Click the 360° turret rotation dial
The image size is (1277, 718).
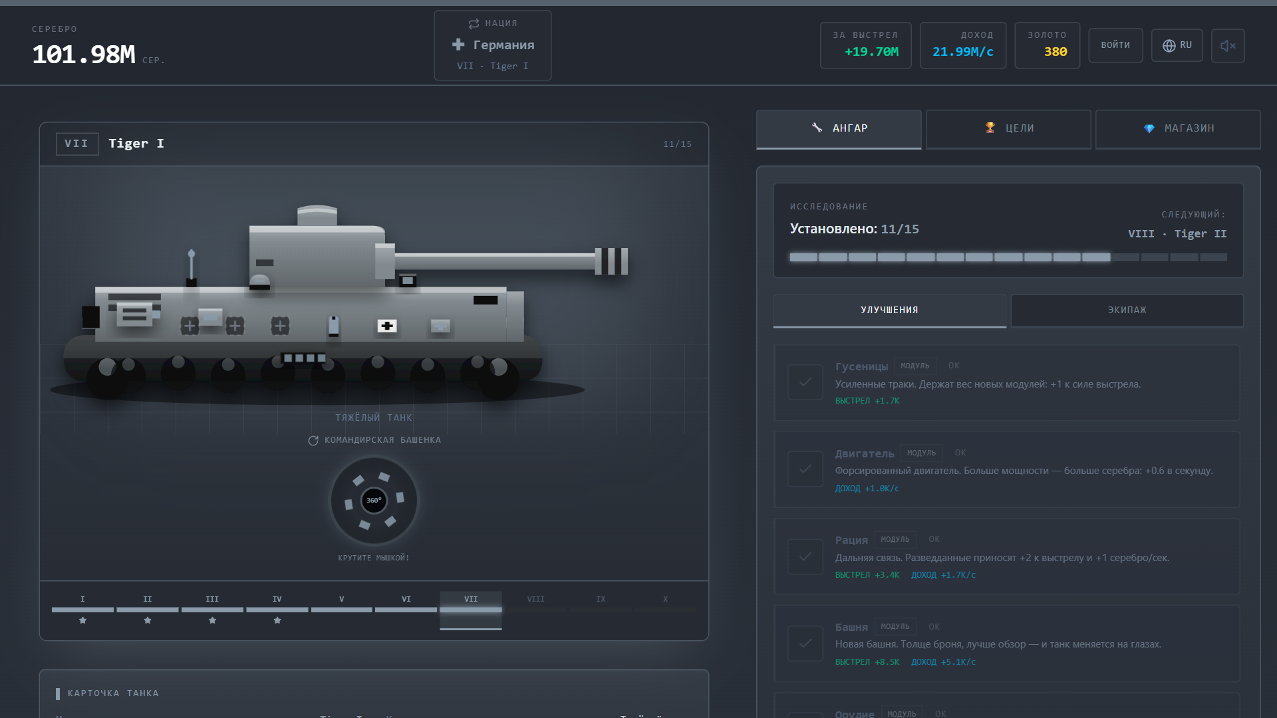[x=374, y=501]
